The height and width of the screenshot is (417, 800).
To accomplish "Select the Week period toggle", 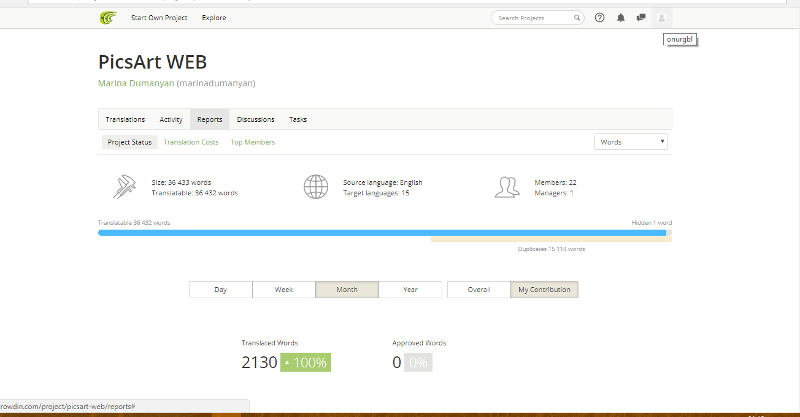I will point(284,290).
